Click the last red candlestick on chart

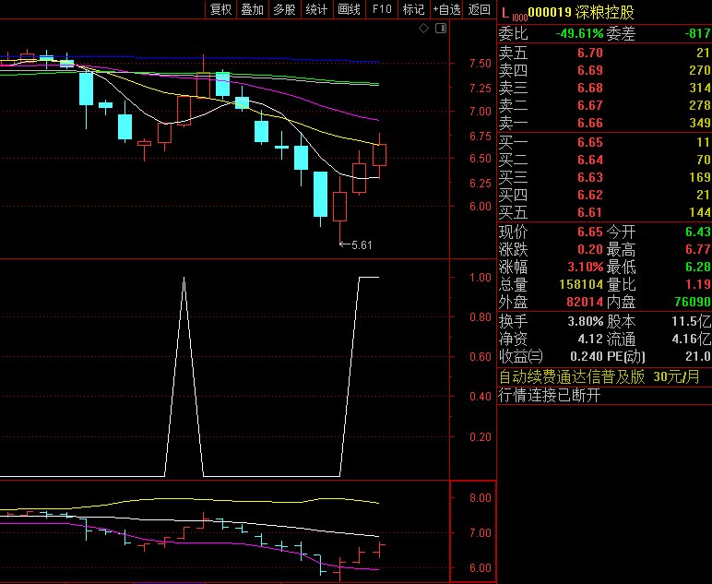pos(380,154)
